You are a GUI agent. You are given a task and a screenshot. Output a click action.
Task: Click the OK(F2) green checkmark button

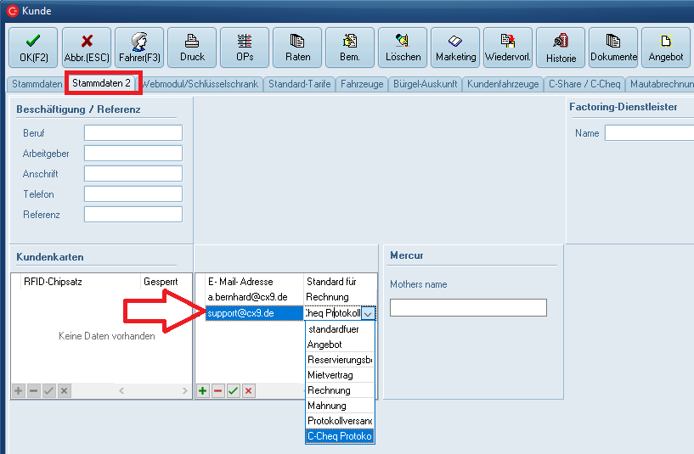point(33,48)
